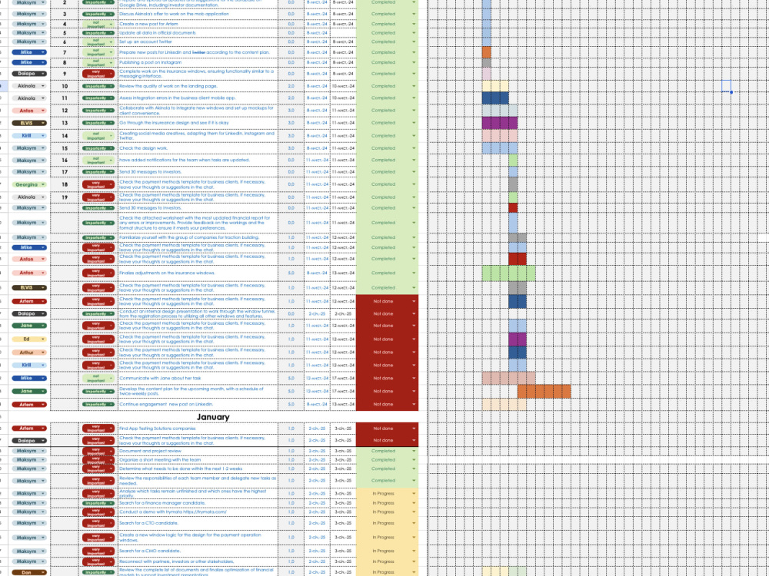
Task: Select 'Finalize adjustments on the insurance windows' cell
Action: click(x=198, y=273)
